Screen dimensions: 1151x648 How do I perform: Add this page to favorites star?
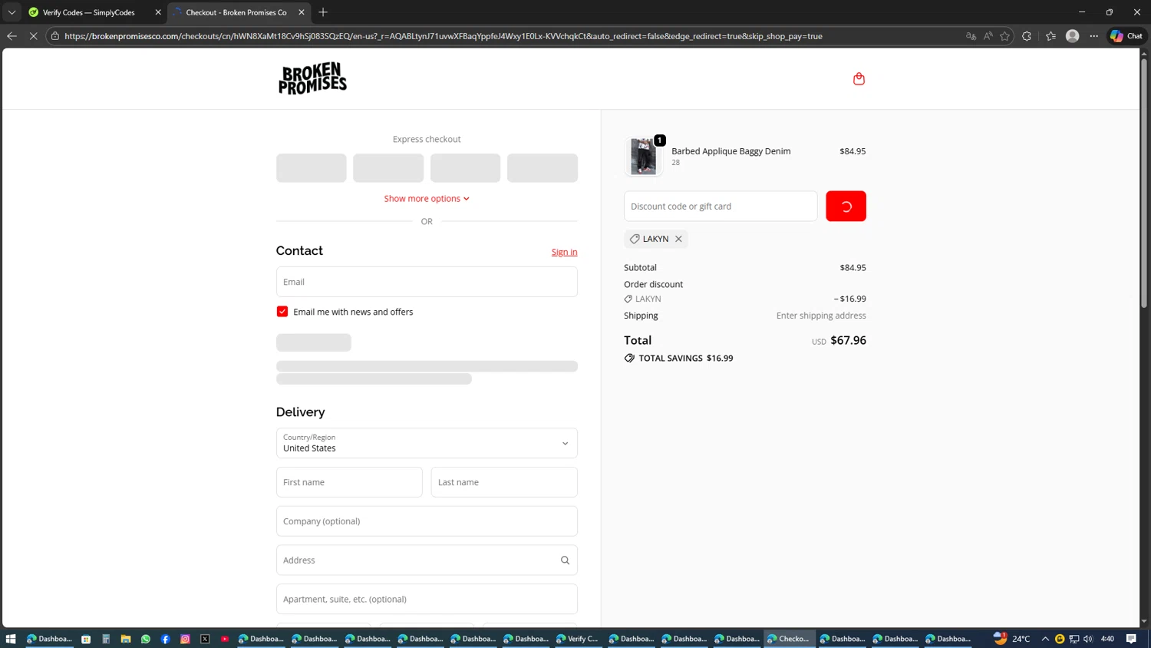[x=1004, y=36]
